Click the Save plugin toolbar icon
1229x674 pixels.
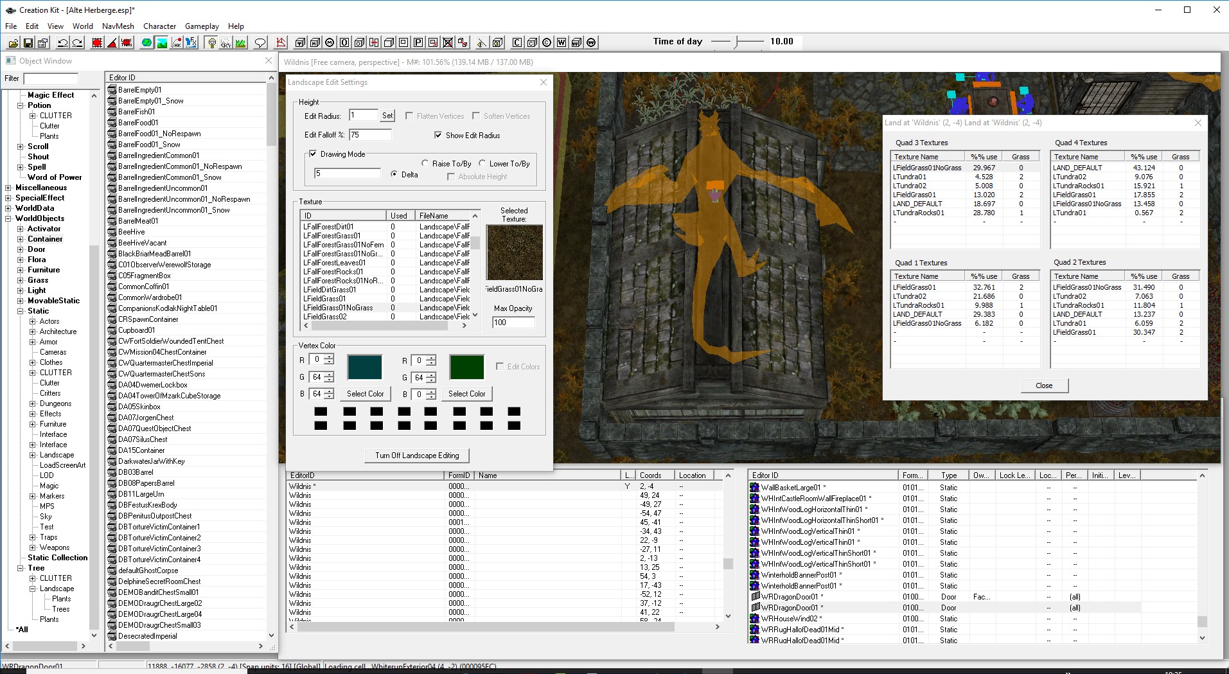click(28, 43)
